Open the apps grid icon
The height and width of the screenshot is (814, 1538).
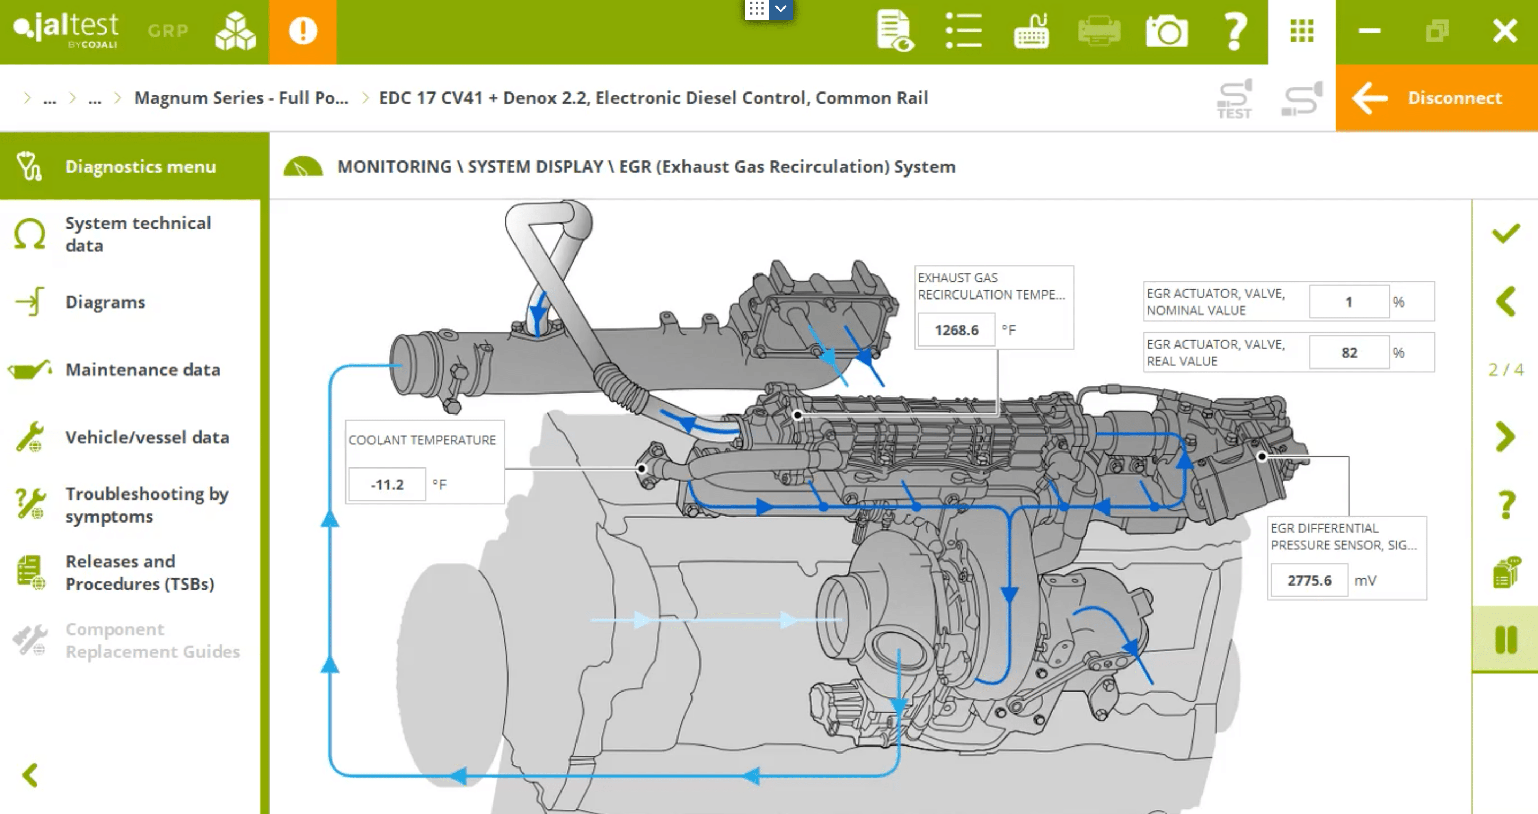click(x=1302, y=31)
